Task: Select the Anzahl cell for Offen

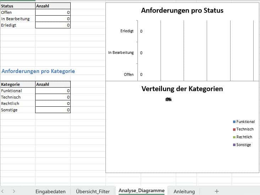Action: 53,12
